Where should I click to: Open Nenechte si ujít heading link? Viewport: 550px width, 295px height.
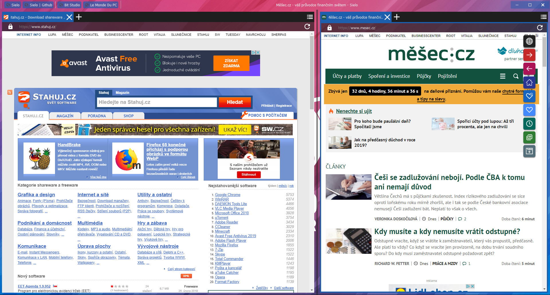(x=354, y=111)
